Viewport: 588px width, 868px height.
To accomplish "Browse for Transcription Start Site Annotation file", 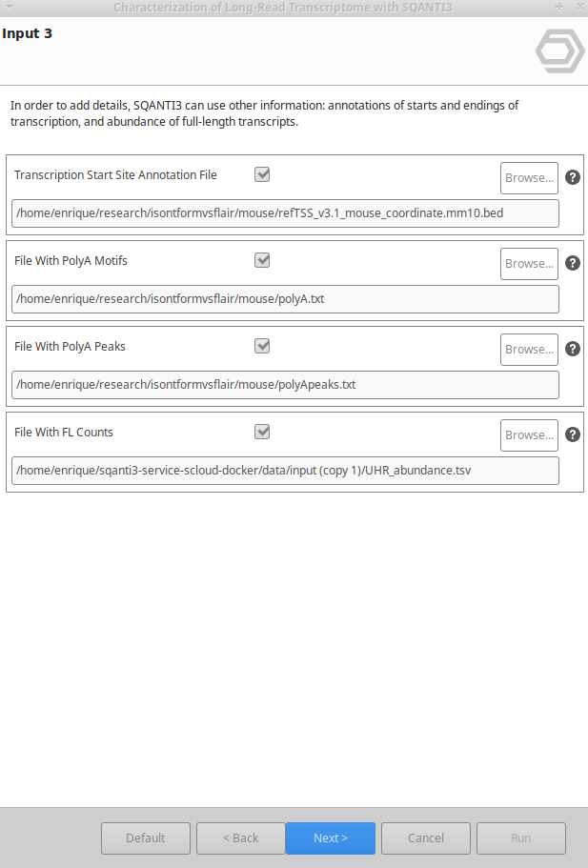I will [x=529, y=177].
